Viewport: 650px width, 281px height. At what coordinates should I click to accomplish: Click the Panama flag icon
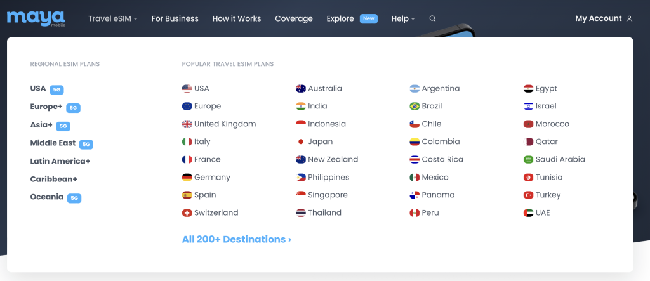415,195
